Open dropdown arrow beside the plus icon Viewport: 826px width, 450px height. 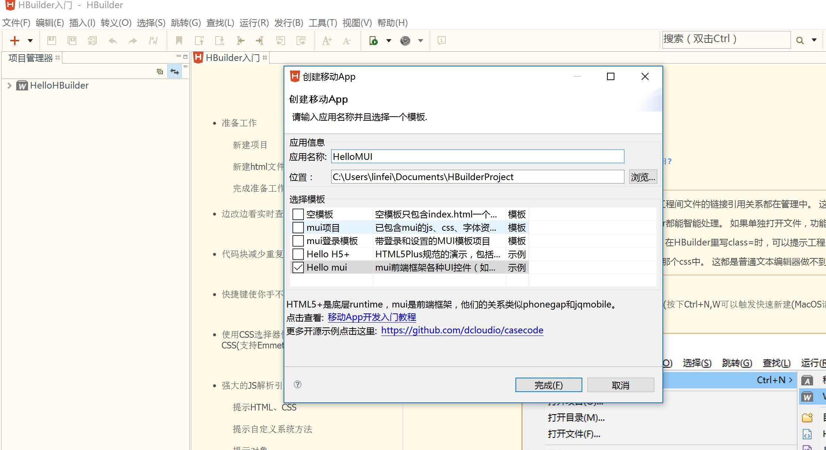30,41
